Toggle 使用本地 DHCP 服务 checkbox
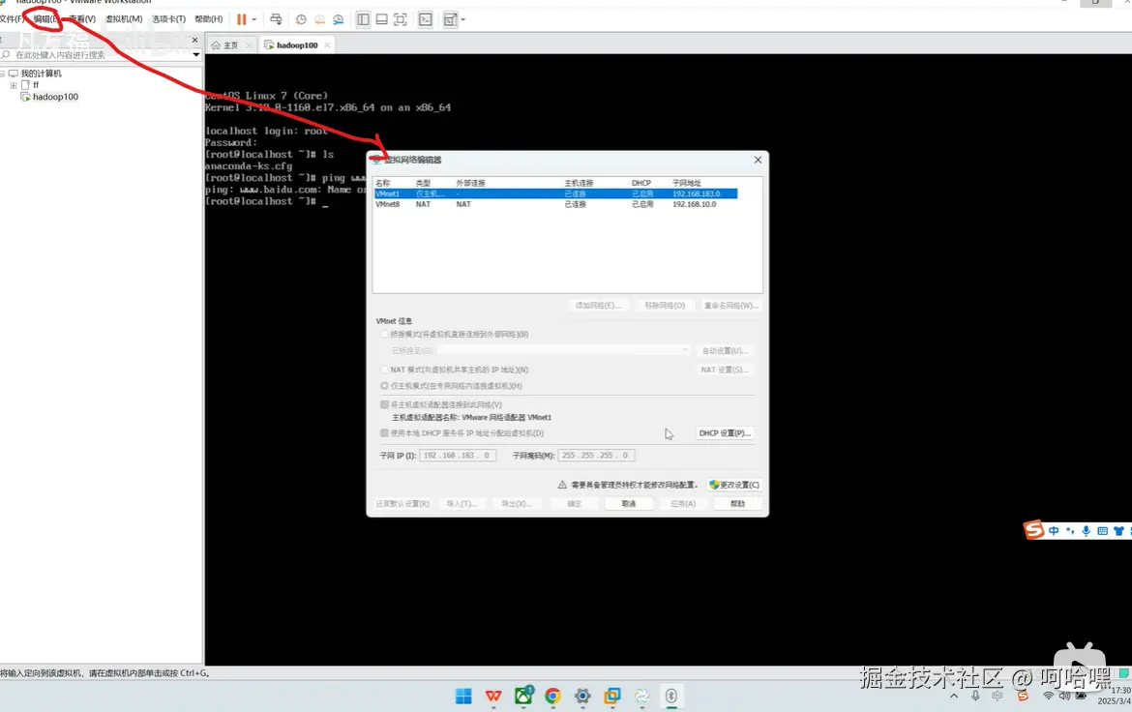Viewport: 1132px width, 712px height. (384, 433)
